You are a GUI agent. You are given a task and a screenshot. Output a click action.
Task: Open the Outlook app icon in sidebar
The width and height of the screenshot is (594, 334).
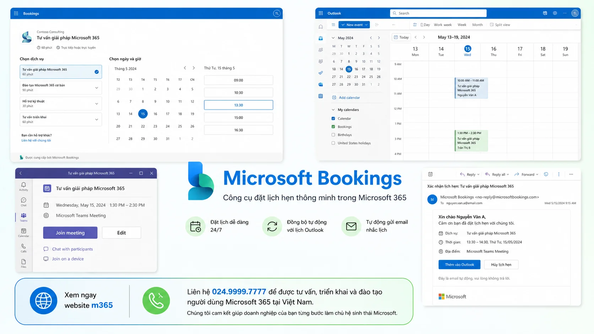(x=321, y=84)
